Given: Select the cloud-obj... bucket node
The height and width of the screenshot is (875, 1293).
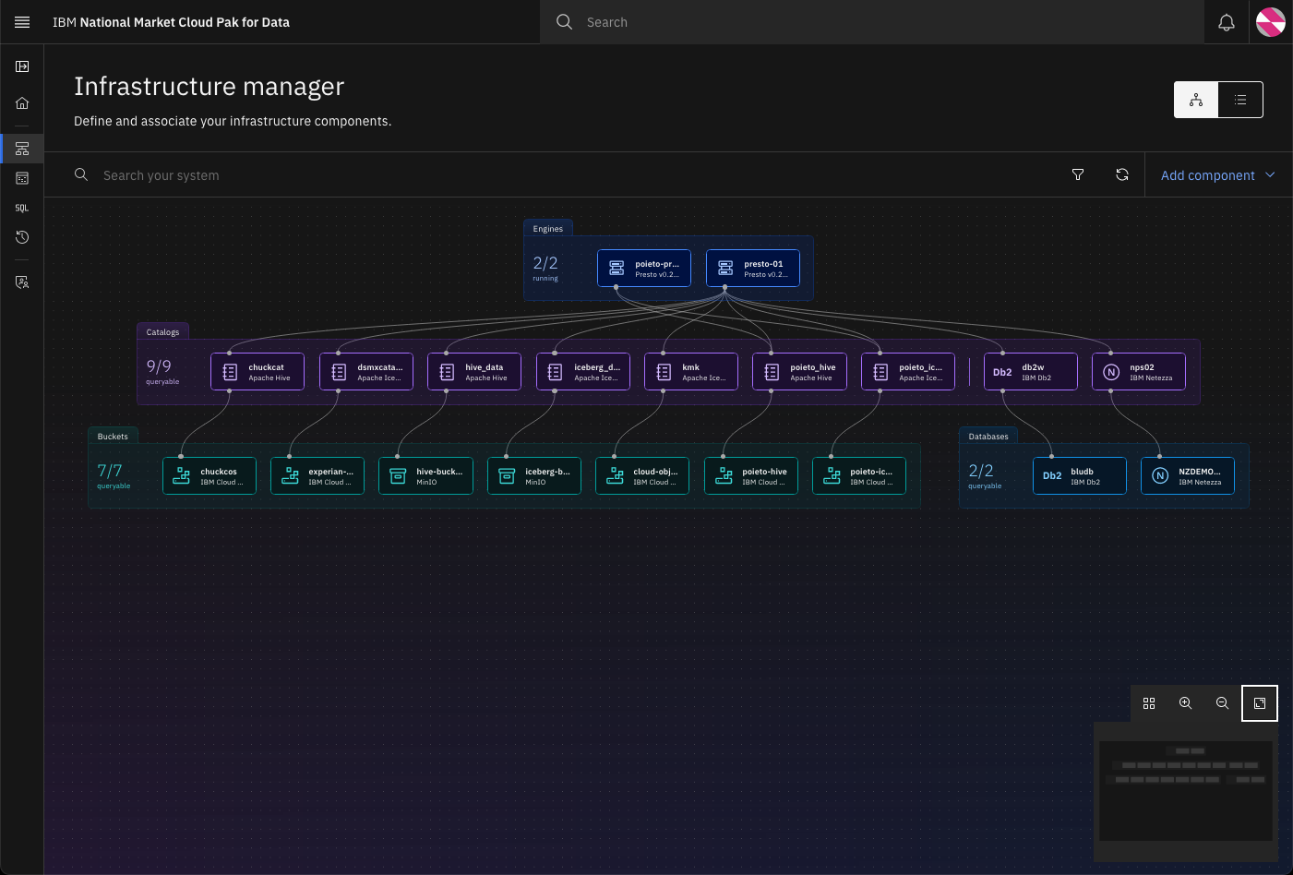Looking at the screenshot, I should (642, 476).
